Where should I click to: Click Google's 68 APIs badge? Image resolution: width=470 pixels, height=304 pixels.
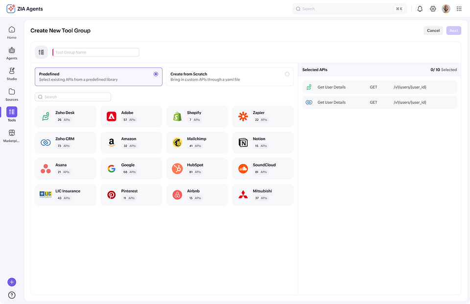(129, 172)
